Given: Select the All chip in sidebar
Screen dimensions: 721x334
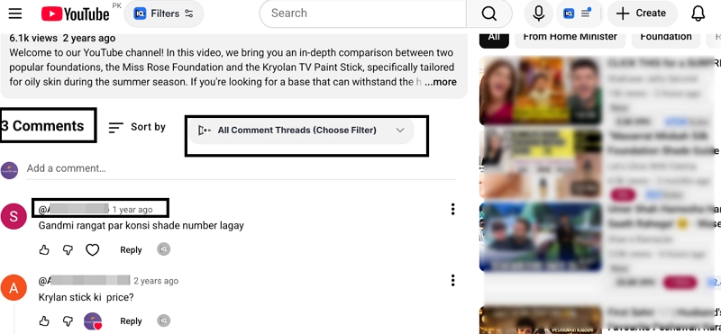Looking at the screenshot, I should click(x=494, y=38).
